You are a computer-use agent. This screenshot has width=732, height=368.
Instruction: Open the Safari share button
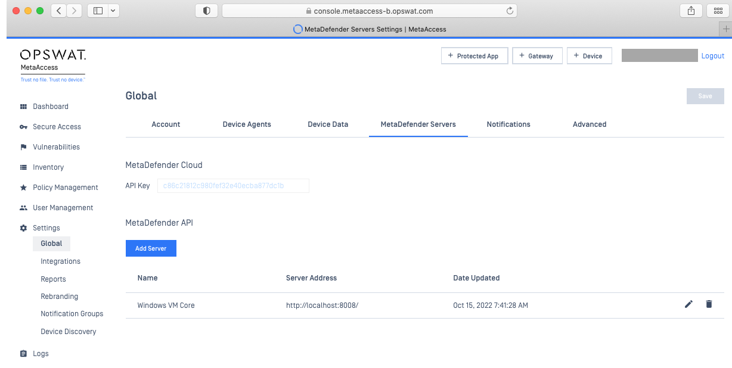point(691,11)
